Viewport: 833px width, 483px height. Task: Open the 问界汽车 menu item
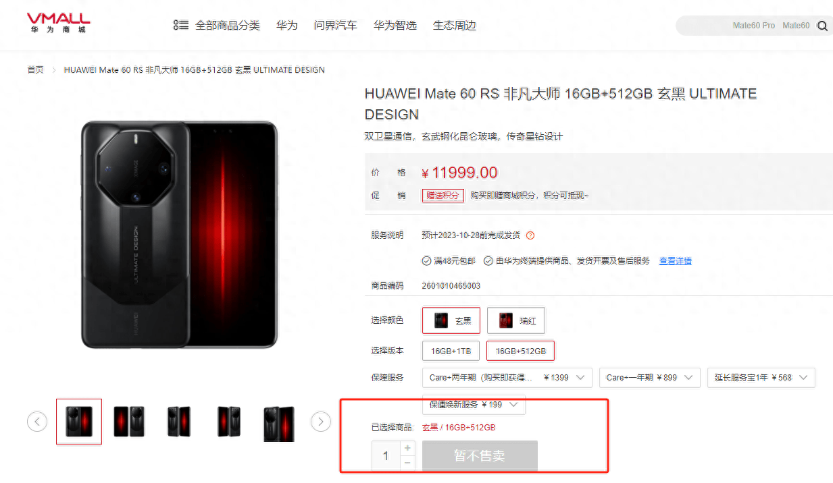(x=335, y=26)
